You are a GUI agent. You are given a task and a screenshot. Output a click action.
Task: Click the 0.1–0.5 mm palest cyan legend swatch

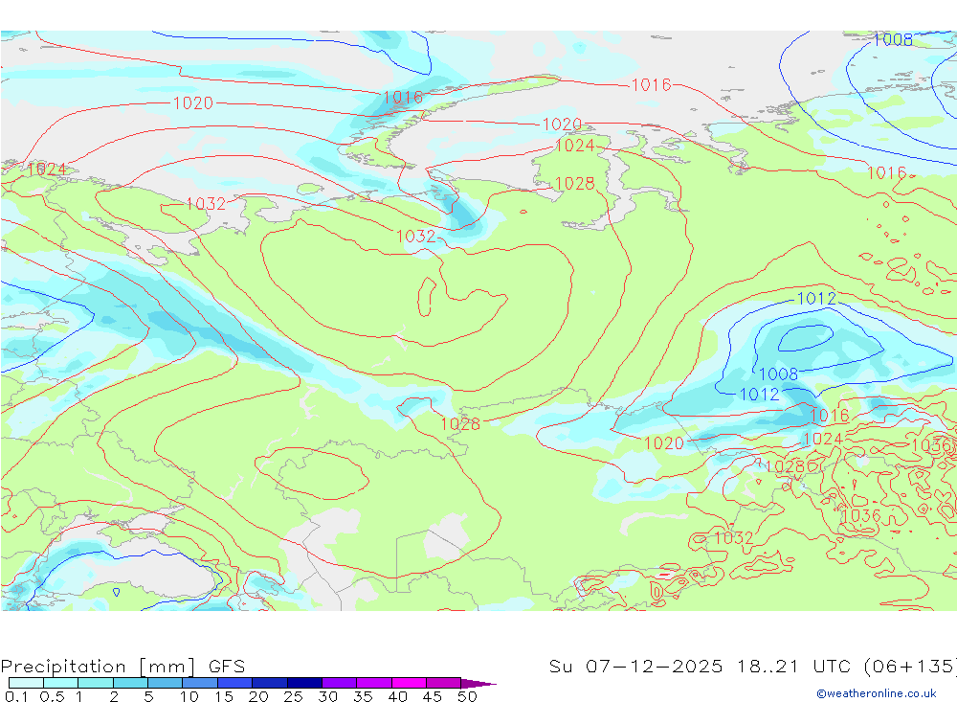tap(26, 683)
